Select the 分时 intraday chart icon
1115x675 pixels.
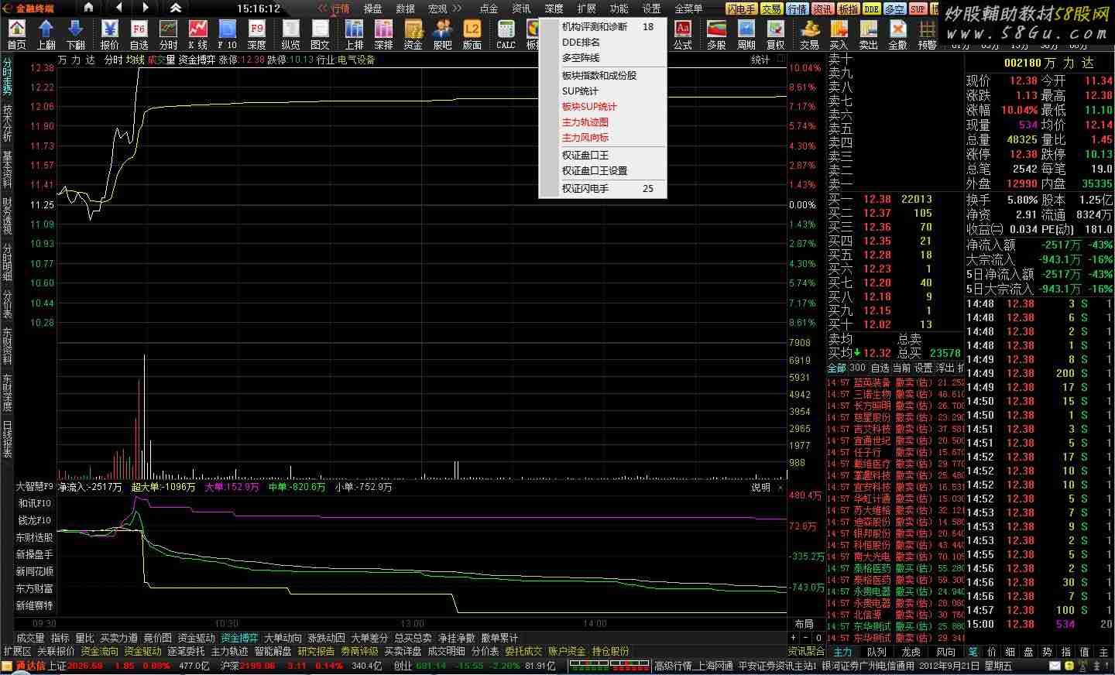click(169, 35)
